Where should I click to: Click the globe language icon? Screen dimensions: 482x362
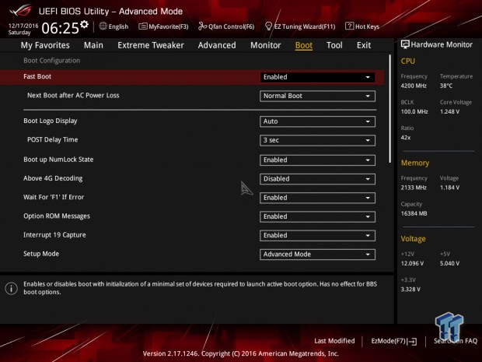(103, 26)
